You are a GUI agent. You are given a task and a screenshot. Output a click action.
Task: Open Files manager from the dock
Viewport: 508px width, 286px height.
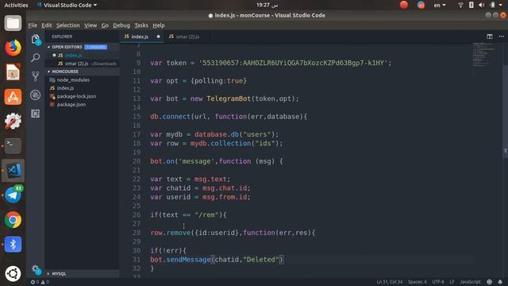13,23
